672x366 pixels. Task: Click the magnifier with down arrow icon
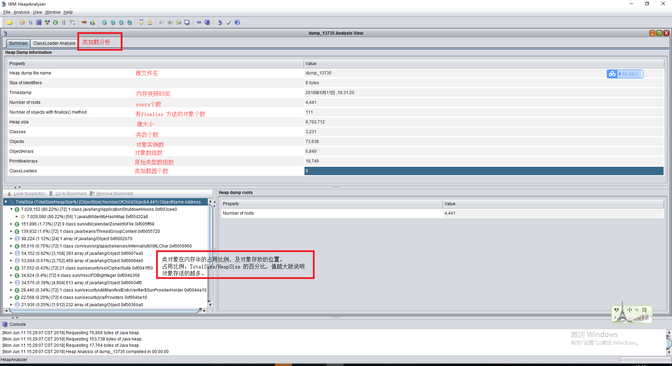pos(113,22)
